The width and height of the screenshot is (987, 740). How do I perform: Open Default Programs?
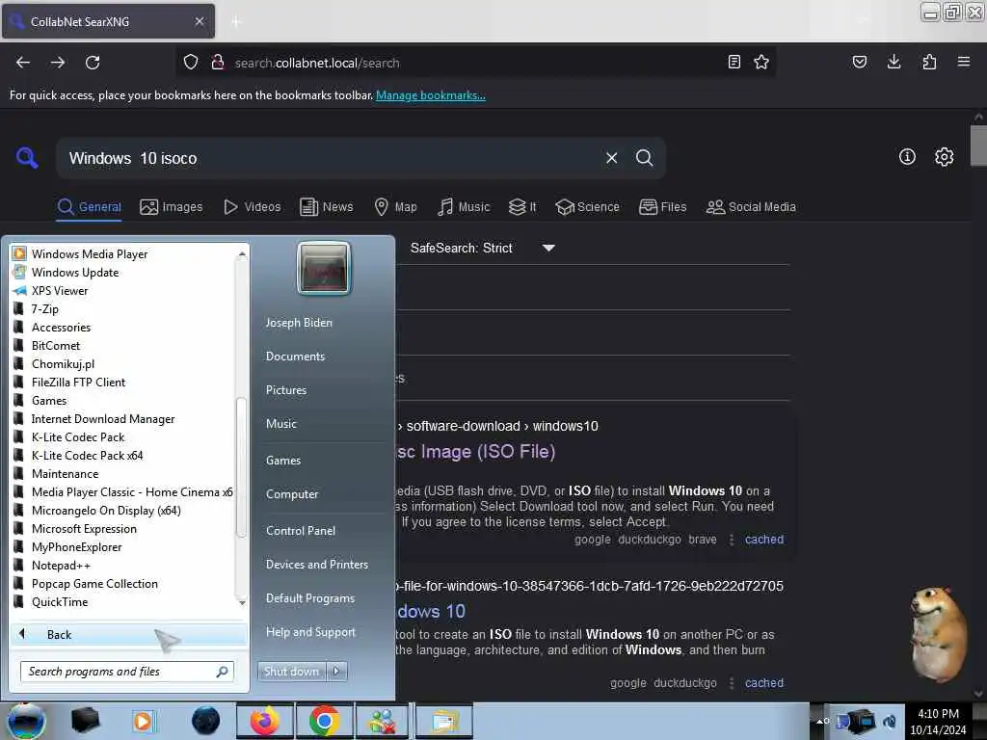[x=309, y=598]
